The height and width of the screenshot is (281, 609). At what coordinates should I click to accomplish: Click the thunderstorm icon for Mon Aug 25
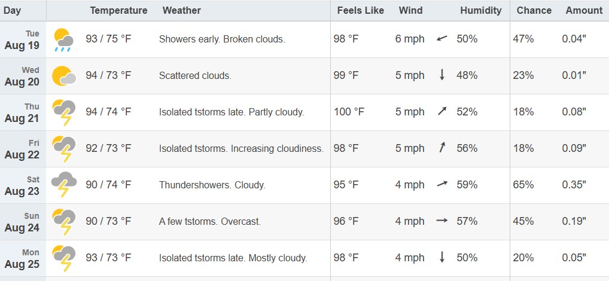tap(63, 258)
